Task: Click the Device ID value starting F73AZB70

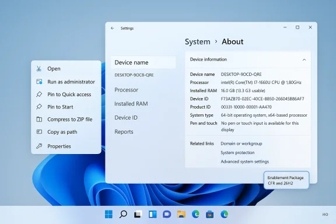Action: click(262, 99)
